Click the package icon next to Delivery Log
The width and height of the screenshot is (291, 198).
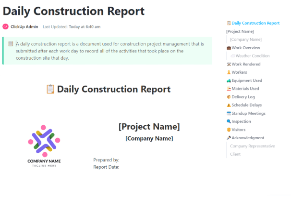[x=229, y=97]
